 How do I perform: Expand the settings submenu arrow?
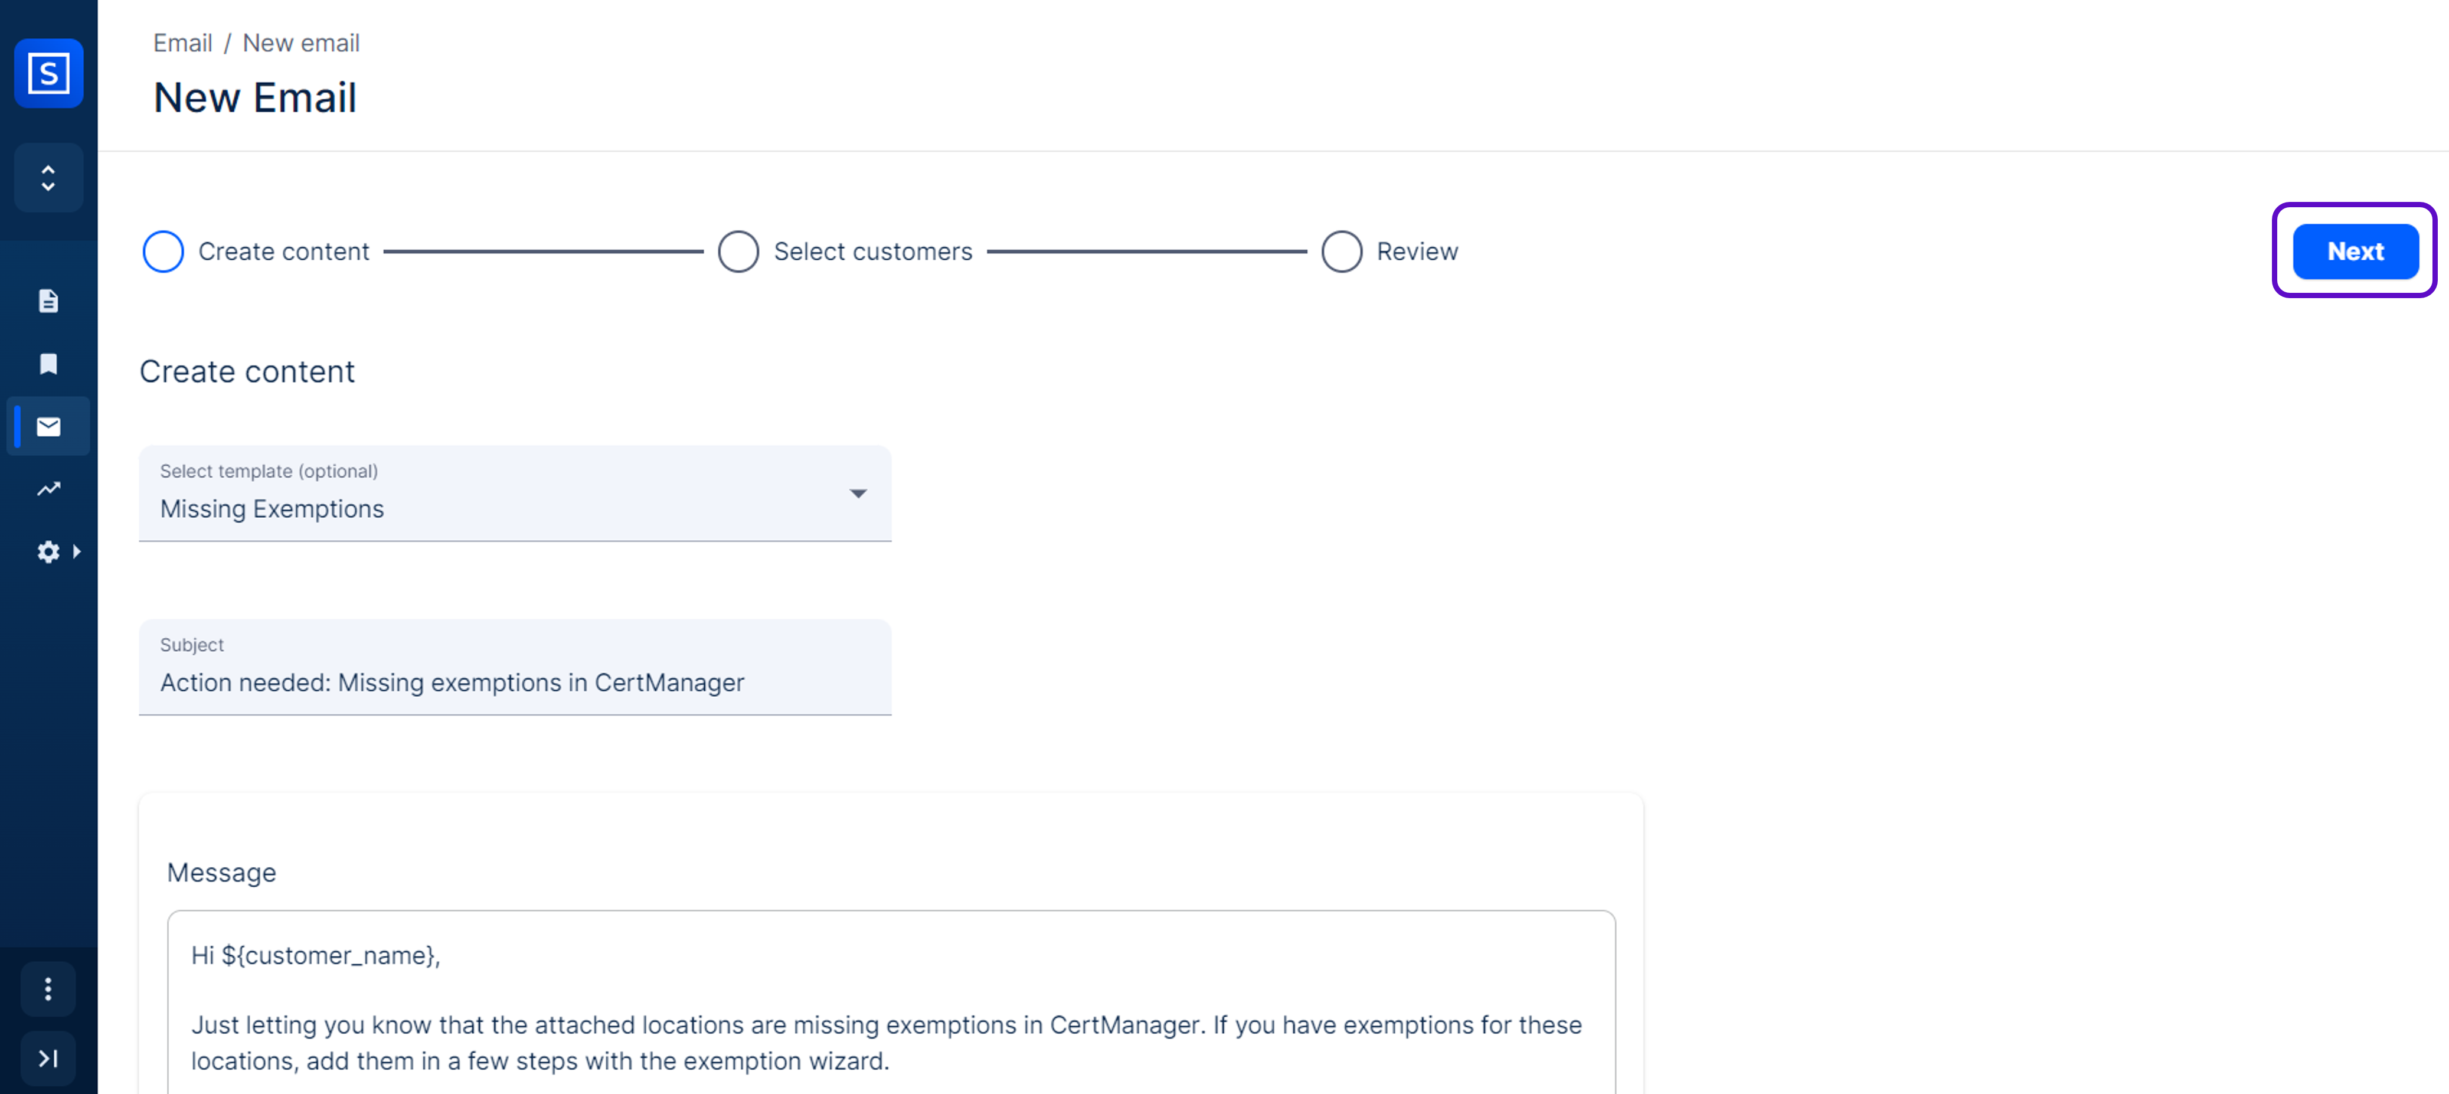77,552
